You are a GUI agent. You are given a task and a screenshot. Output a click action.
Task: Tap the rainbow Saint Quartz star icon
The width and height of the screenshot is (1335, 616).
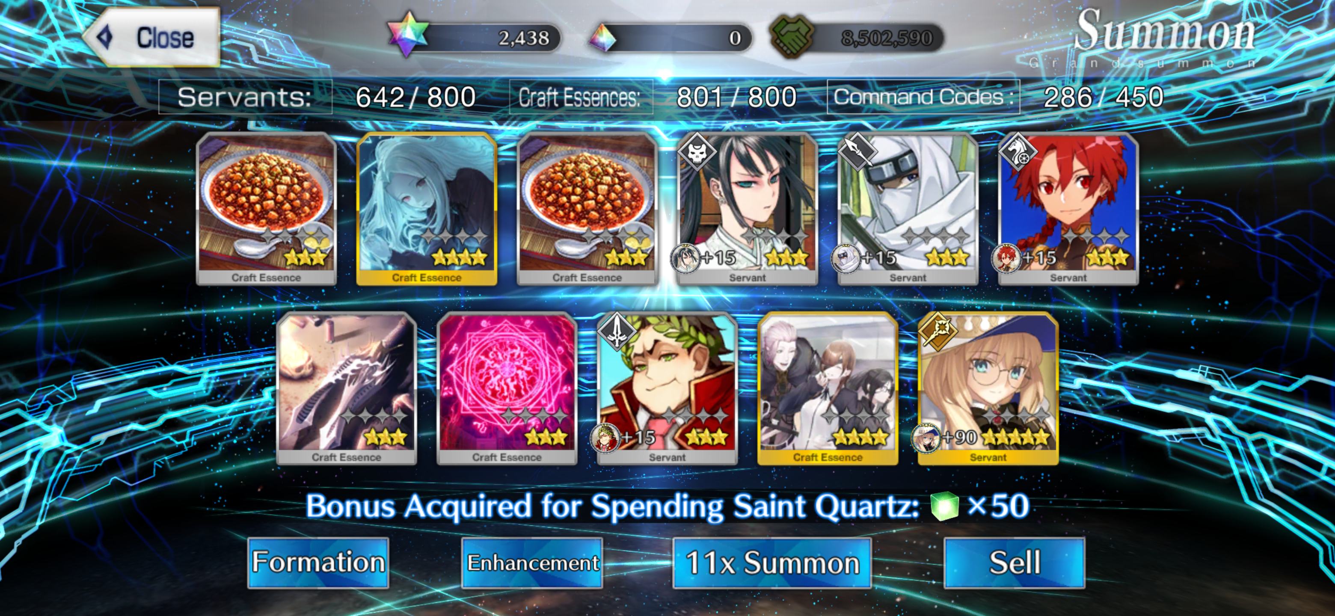[408, 34]
